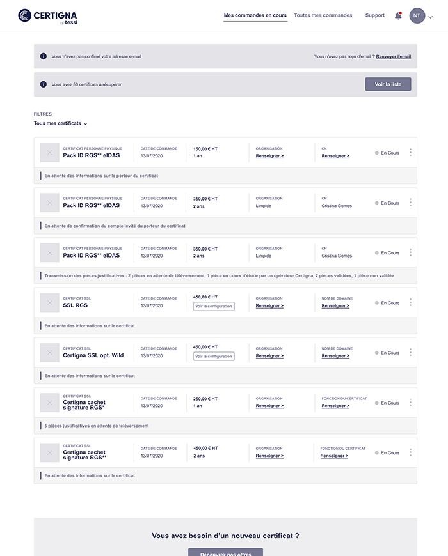Click Voir la configuration for SSL RGS
Image resolution: width=448 pixels, height=556 pixels.
click(214, 306)
